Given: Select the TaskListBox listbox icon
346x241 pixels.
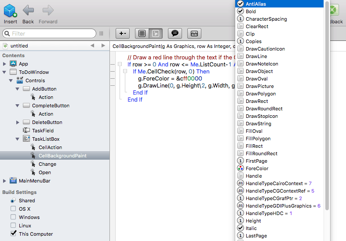Looking at the screenshot, I should 26,139.
